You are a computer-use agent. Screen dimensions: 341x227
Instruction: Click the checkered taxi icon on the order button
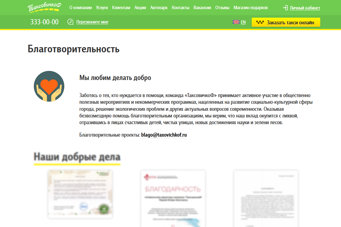[x=260, y=22]
